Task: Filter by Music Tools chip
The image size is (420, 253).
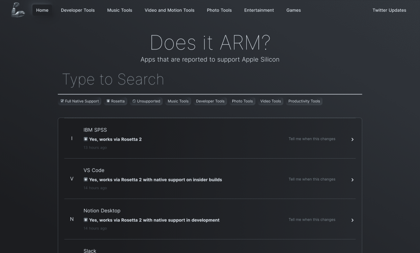Action: coord(178,101)
